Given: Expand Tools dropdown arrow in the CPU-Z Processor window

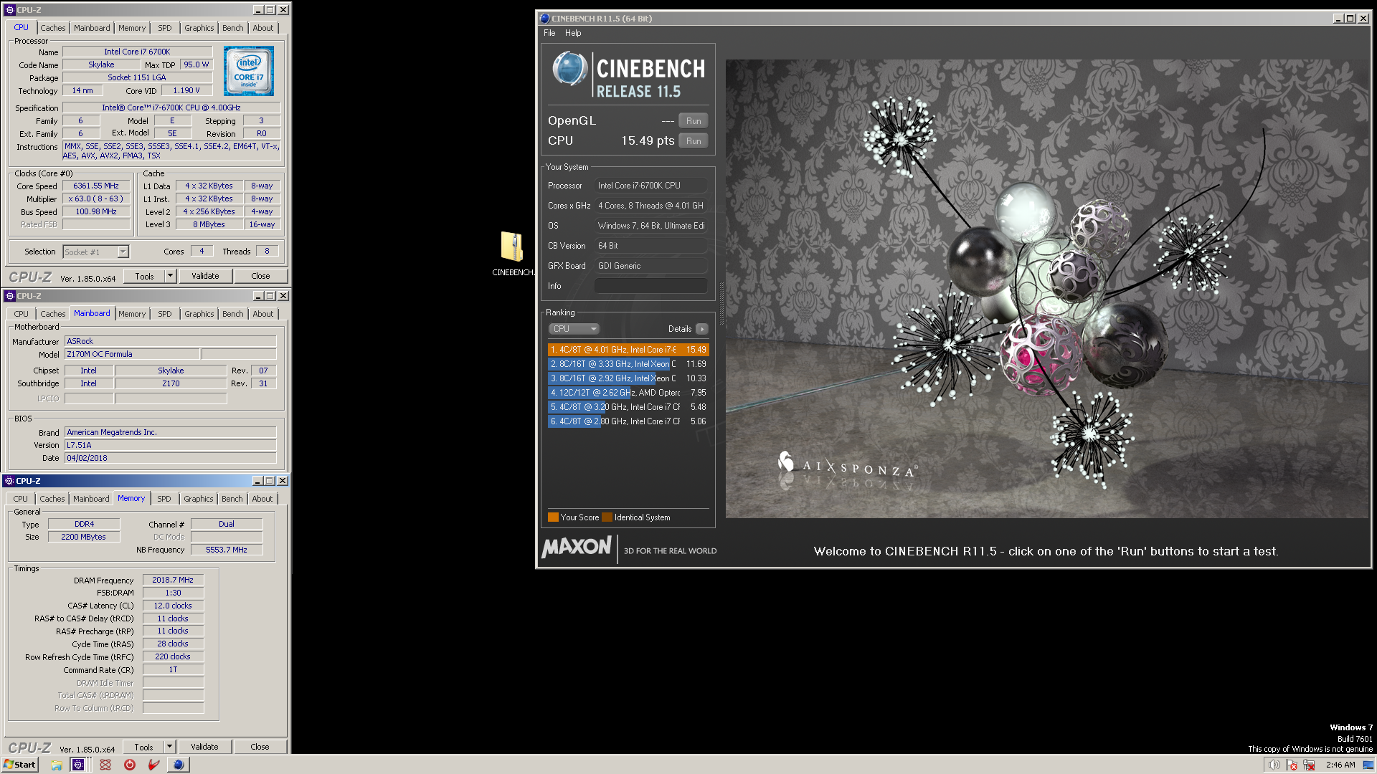Looking at the screenshot, I should (170, 276).
